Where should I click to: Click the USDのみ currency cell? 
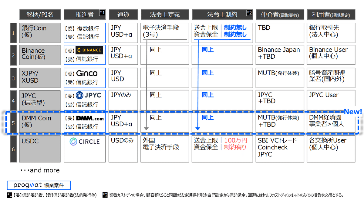pyautogui.click(x=123, y=149)
